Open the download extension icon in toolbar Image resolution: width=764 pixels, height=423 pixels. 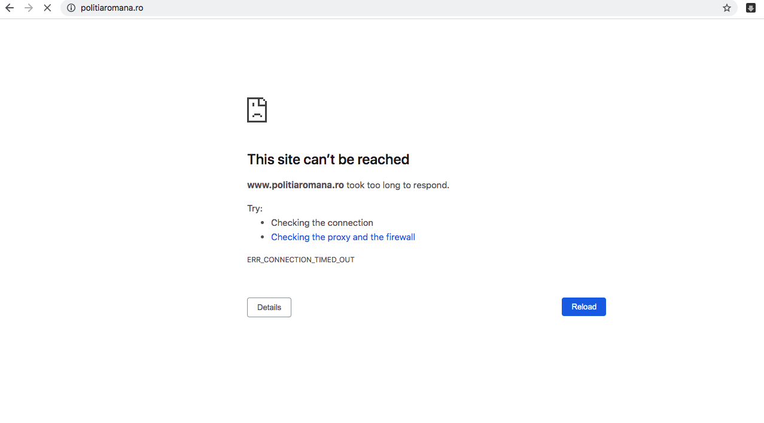(x=750, y=8)
